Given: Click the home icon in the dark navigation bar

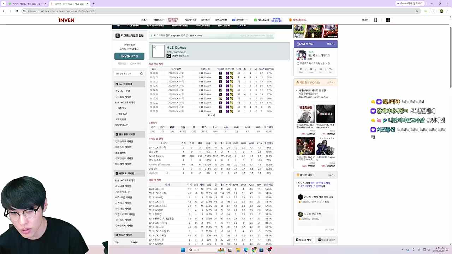Looking at the screenshot, I should tap(118, 26).
